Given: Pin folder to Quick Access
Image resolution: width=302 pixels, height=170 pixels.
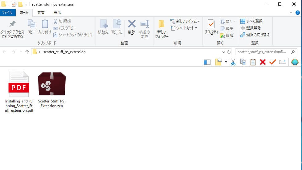Looking at the screenshot, I should coord(13,29).
